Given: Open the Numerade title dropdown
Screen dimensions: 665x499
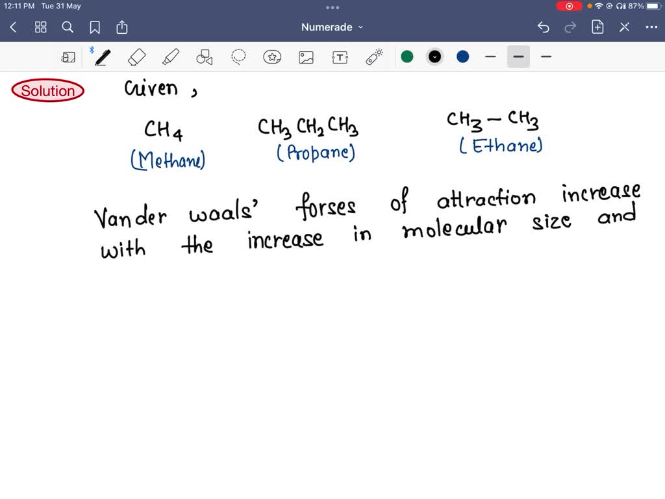Looking at the screenshot, I should (x=332, y=27).
